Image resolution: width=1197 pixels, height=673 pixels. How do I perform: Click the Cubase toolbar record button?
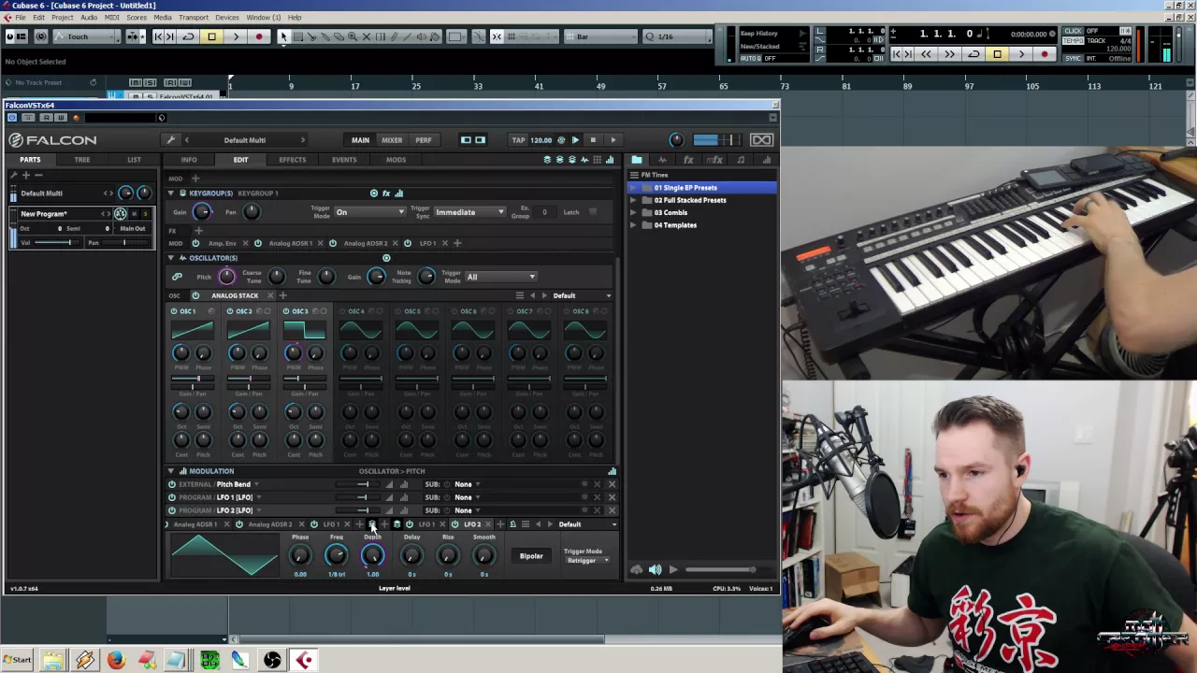[259, 36]
